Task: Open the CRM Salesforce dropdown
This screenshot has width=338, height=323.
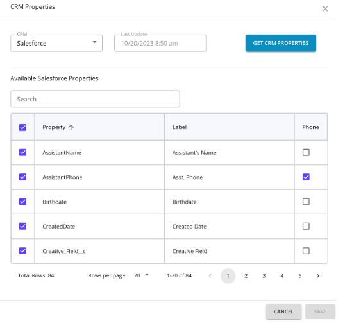Action: (x=56, y=44)
